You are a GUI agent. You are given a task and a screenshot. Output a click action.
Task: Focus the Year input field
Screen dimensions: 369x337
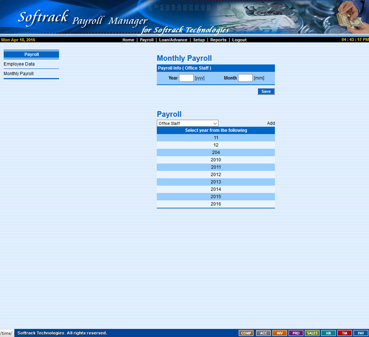click(x=186, y=78)
